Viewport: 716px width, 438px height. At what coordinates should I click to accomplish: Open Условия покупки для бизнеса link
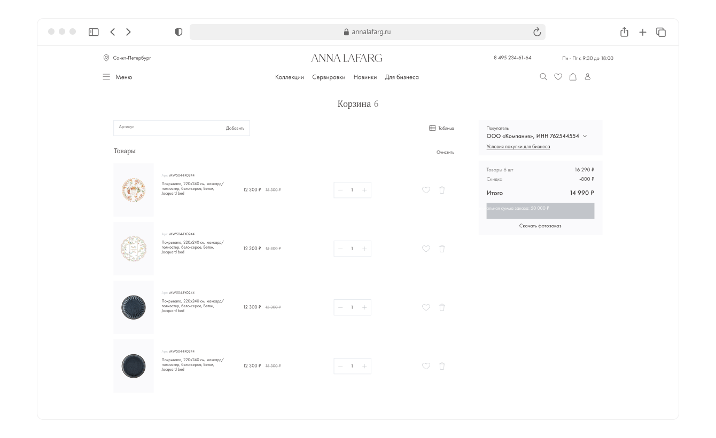[x=518, y=147]
